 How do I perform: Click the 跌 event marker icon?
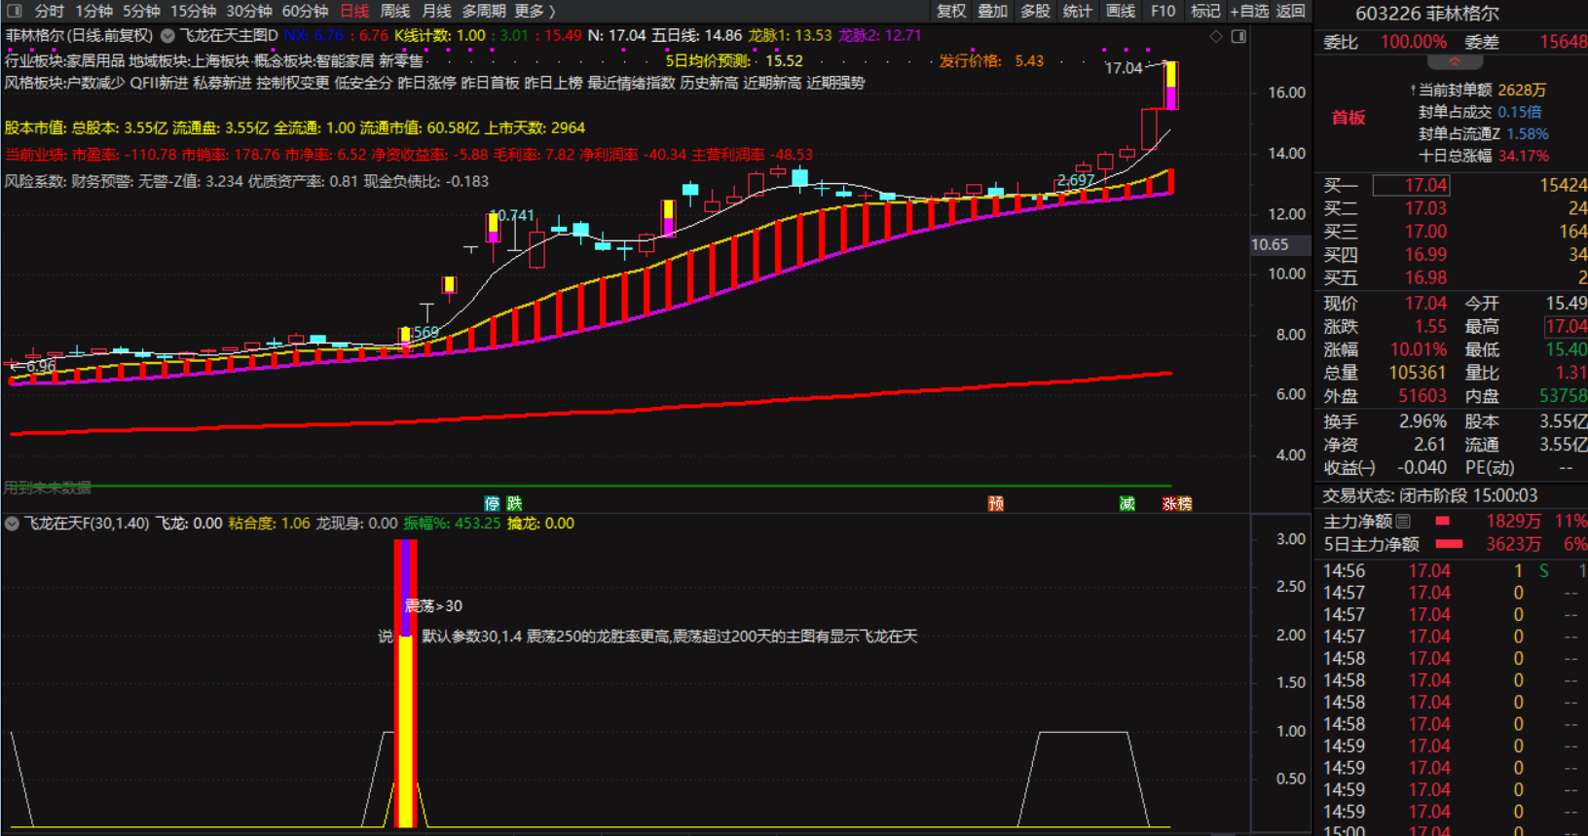pyautogui.click(x=514, y=503)
